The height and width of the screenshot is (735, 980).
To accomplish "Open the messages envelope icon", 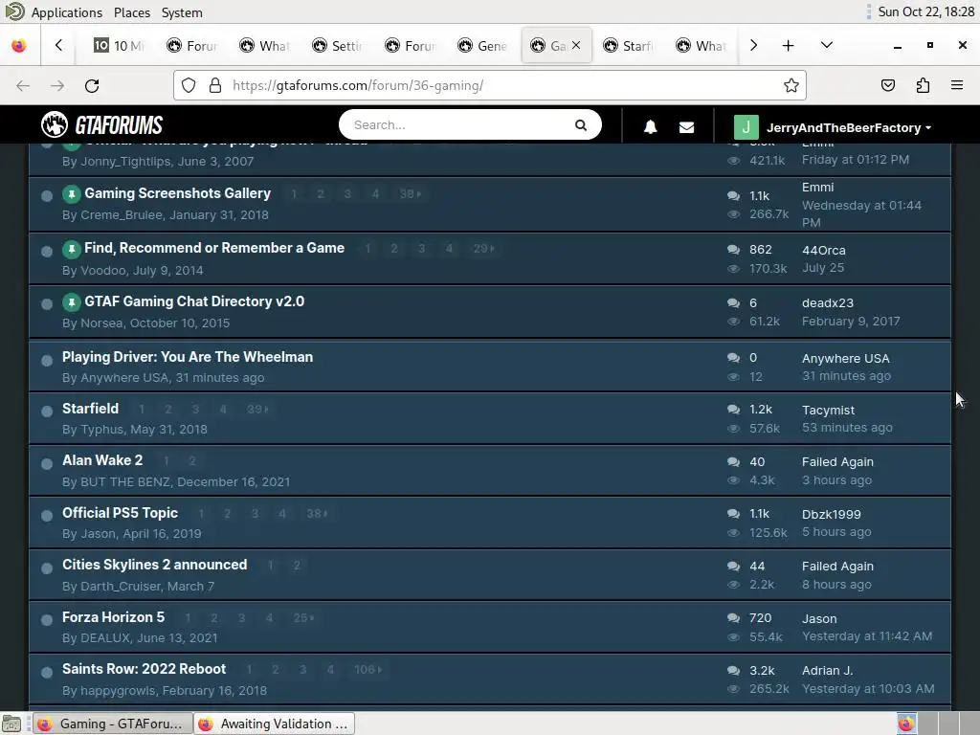I will [x=686, y=127].
